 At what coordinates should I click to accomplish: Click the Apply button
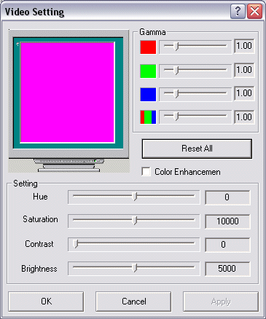[221, 302]
